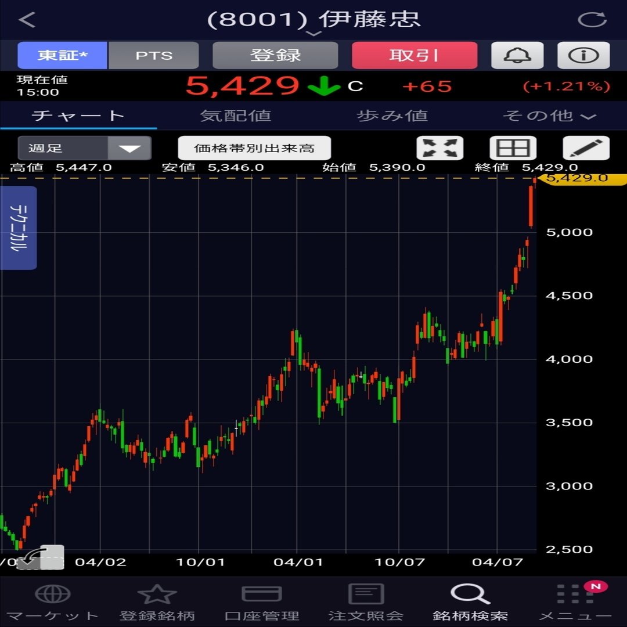Expand the その他 tab menu
627x627 pixels.
click(549, 116)
